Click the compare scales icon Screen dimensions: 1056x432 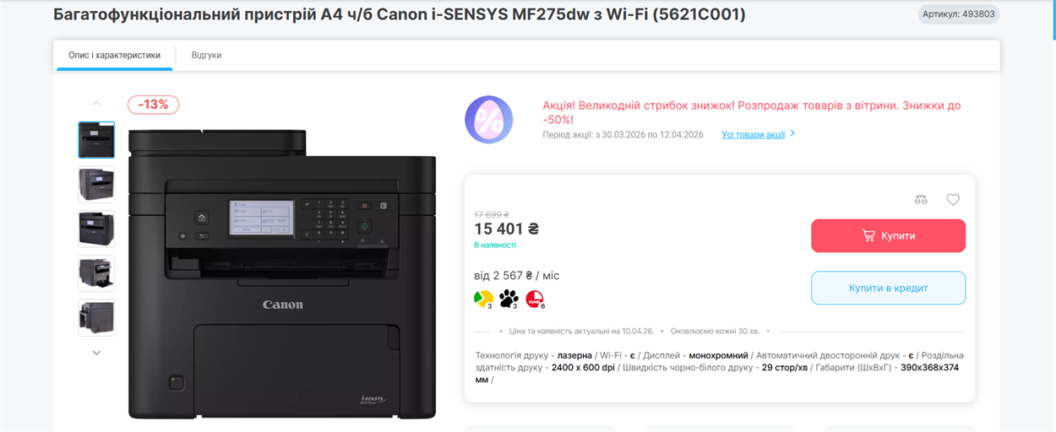pos(921,200)
